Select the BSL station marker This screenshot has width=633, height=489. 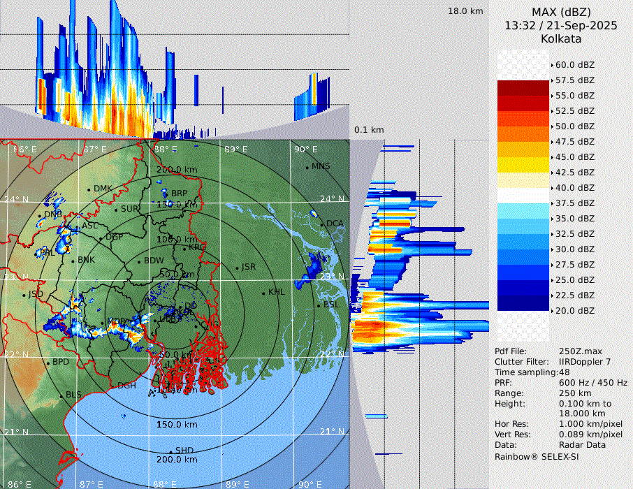click(x=319, y=305)
